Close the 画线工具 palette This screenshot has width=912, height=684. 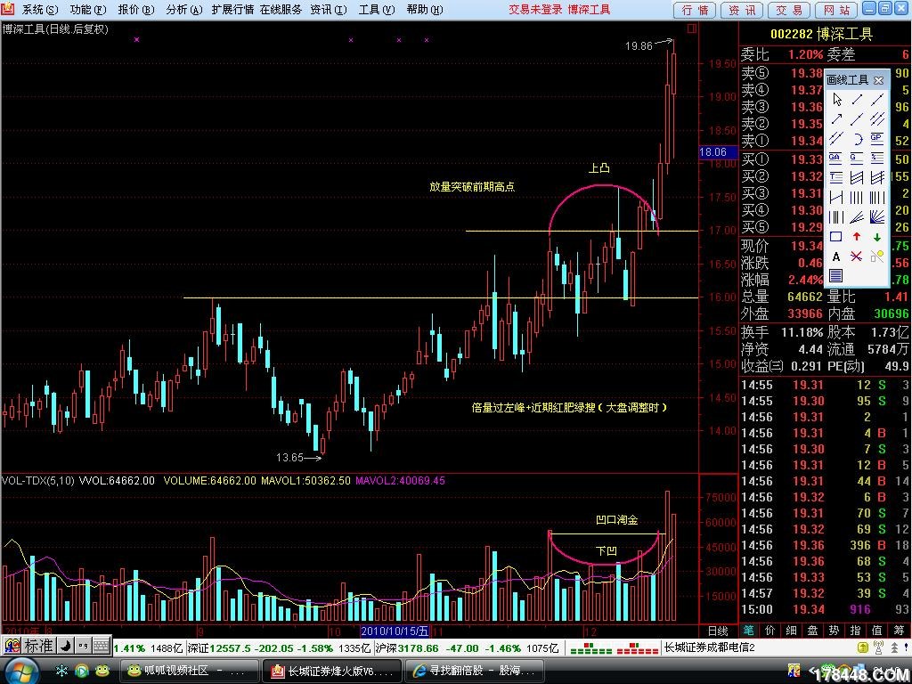coord(878,80)
